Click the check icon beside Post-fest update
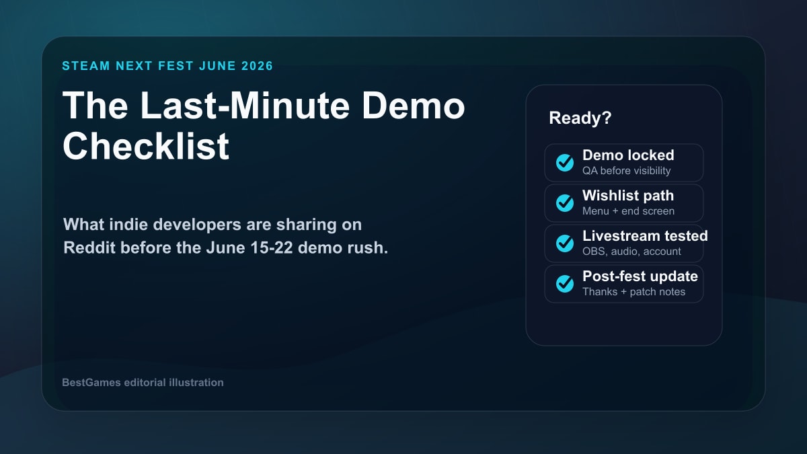Image resolution: width=807 pixels, height=454 pixels. (x=565, y=284)
